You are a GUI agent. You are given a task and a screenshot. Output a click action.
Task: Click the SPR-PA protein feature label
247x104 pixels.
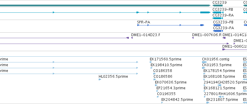[143, 22]
